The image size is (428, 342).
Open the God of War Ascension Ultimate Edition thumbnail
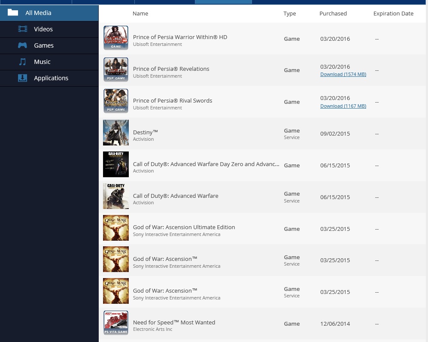pyautogui.click(x=116, y=228)
